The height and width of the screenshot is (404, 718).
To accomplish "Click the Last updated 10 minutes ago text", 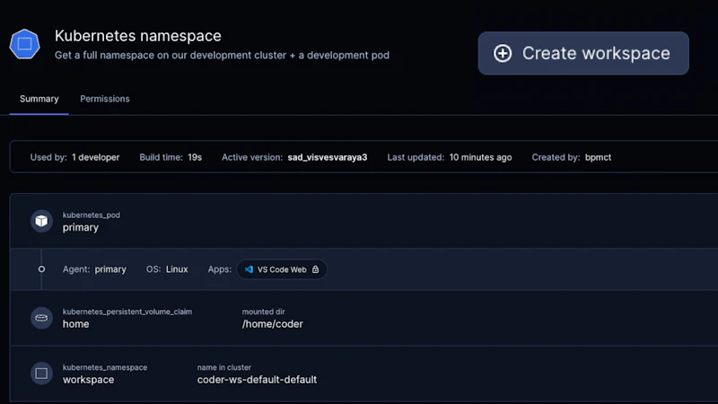I will click(479, 157).
